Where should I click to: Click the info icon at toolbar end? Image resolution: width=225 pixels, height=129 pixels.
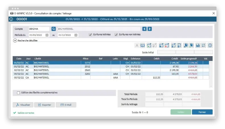tap(210, 45)
